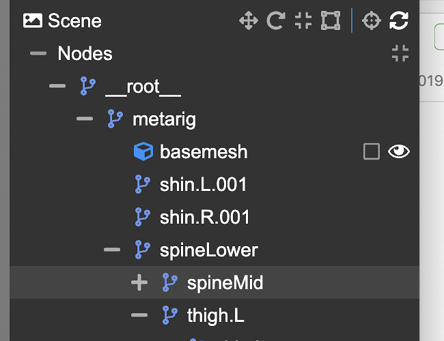Expand the spineMid node

[x=139, y=282]
